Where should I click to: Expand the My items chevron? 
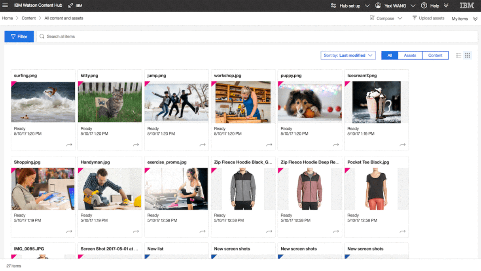tap(475, 18)
